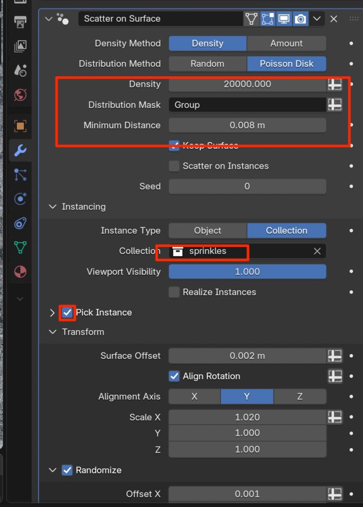Image resolution: width=363 pixels, height=507 pixels.
Task: Open the Scene properties tab
Action: click(x=20, y=70)
